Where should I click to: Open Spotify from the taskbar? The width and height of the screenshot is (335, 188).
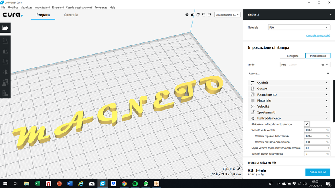[x=135, y=183]
